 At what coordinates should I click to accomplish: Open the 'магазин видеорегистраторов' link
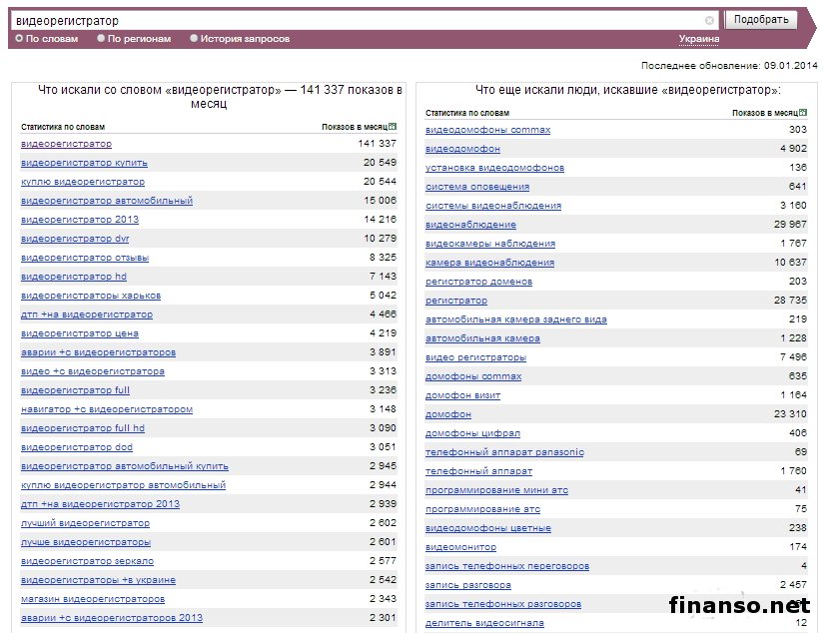93,599
